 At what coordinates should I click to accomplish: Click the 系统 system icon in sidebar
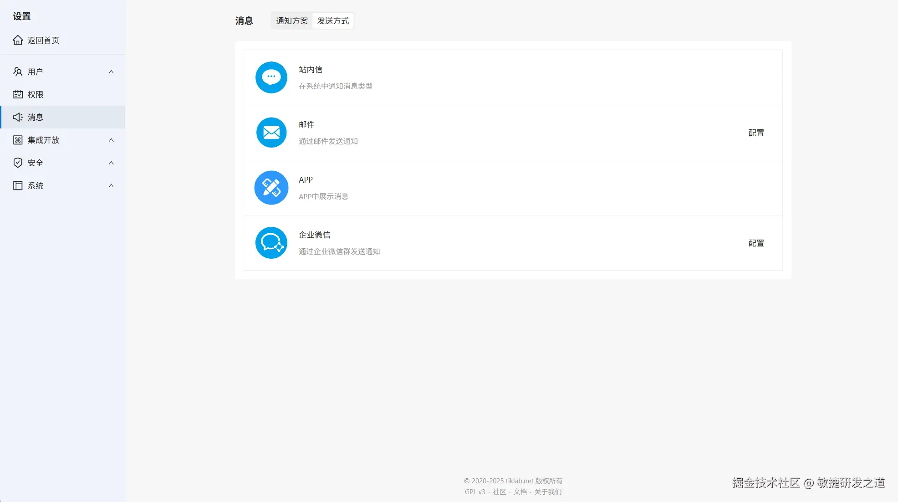[x=18, y=185]
